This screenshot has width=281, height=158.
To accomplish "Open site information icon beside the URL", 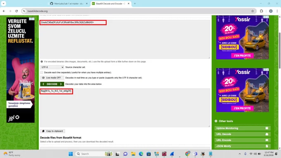I will tap(24, 11).
